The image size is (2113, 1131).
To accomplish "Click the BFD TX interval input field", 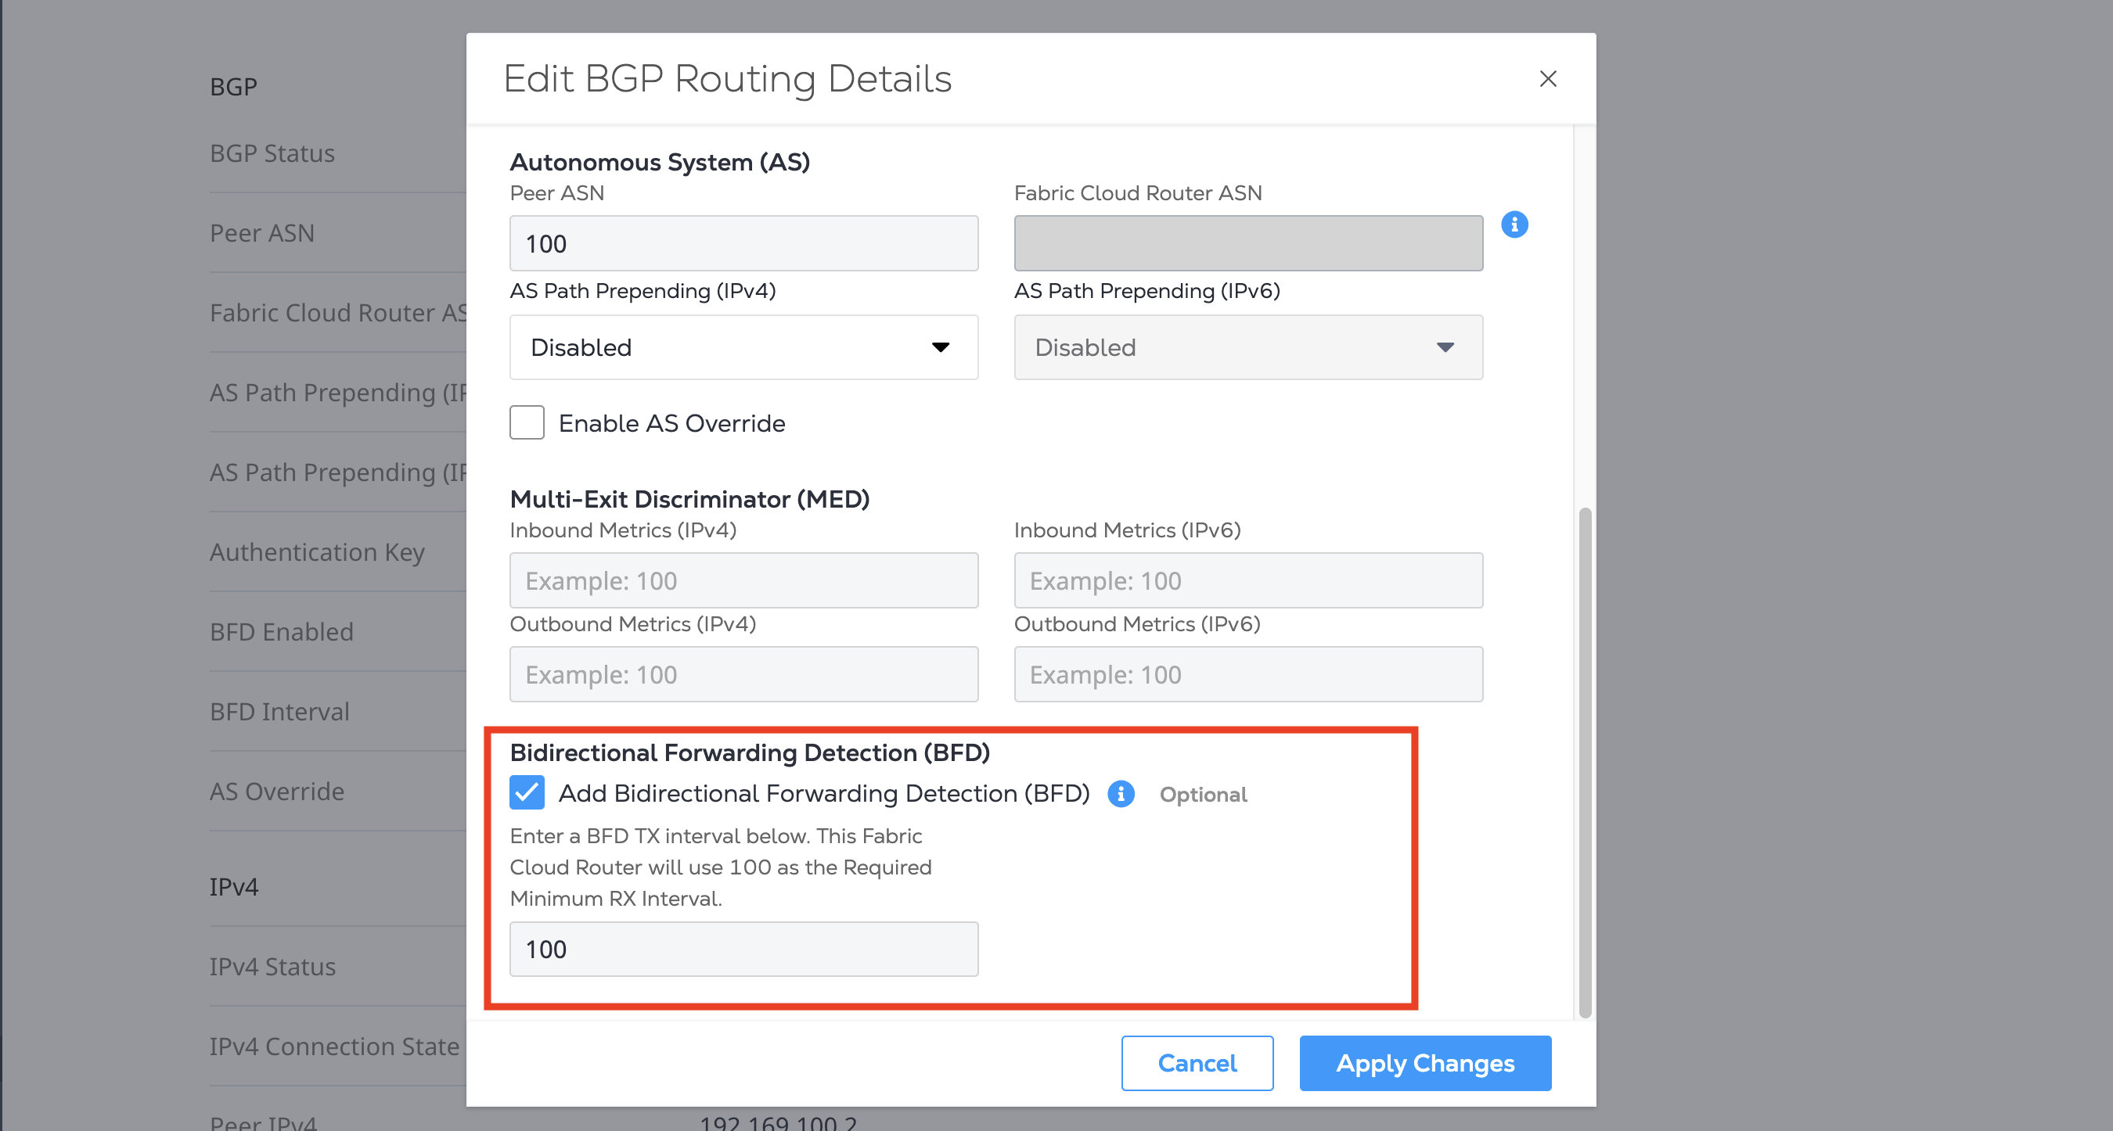I will click(743, 949).
